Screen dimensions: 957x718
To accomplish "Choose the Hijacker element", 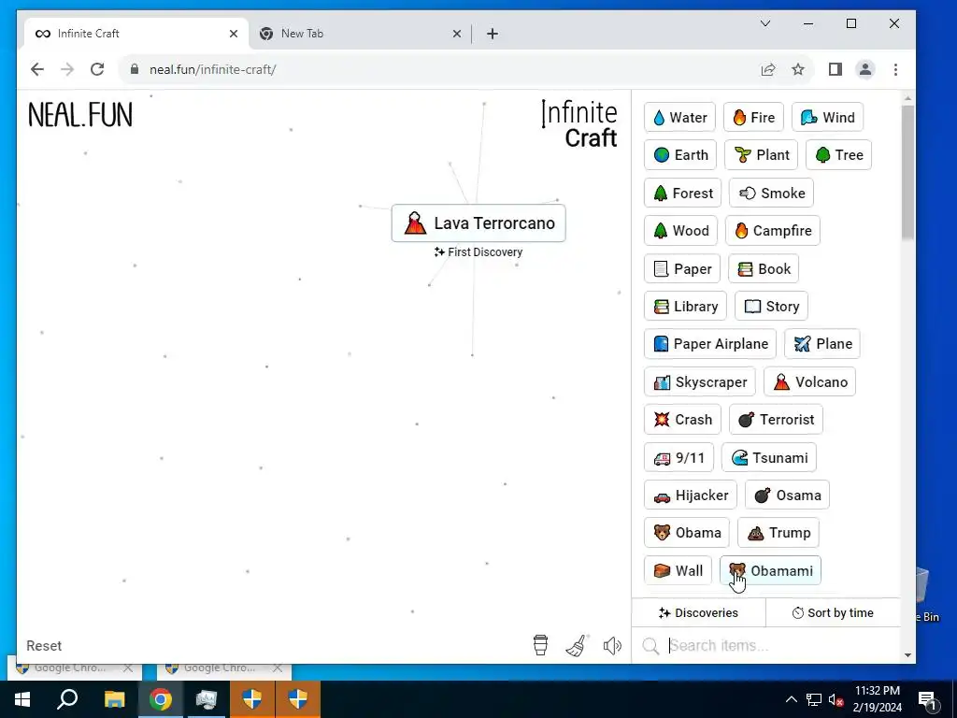I will pos(691,495).
